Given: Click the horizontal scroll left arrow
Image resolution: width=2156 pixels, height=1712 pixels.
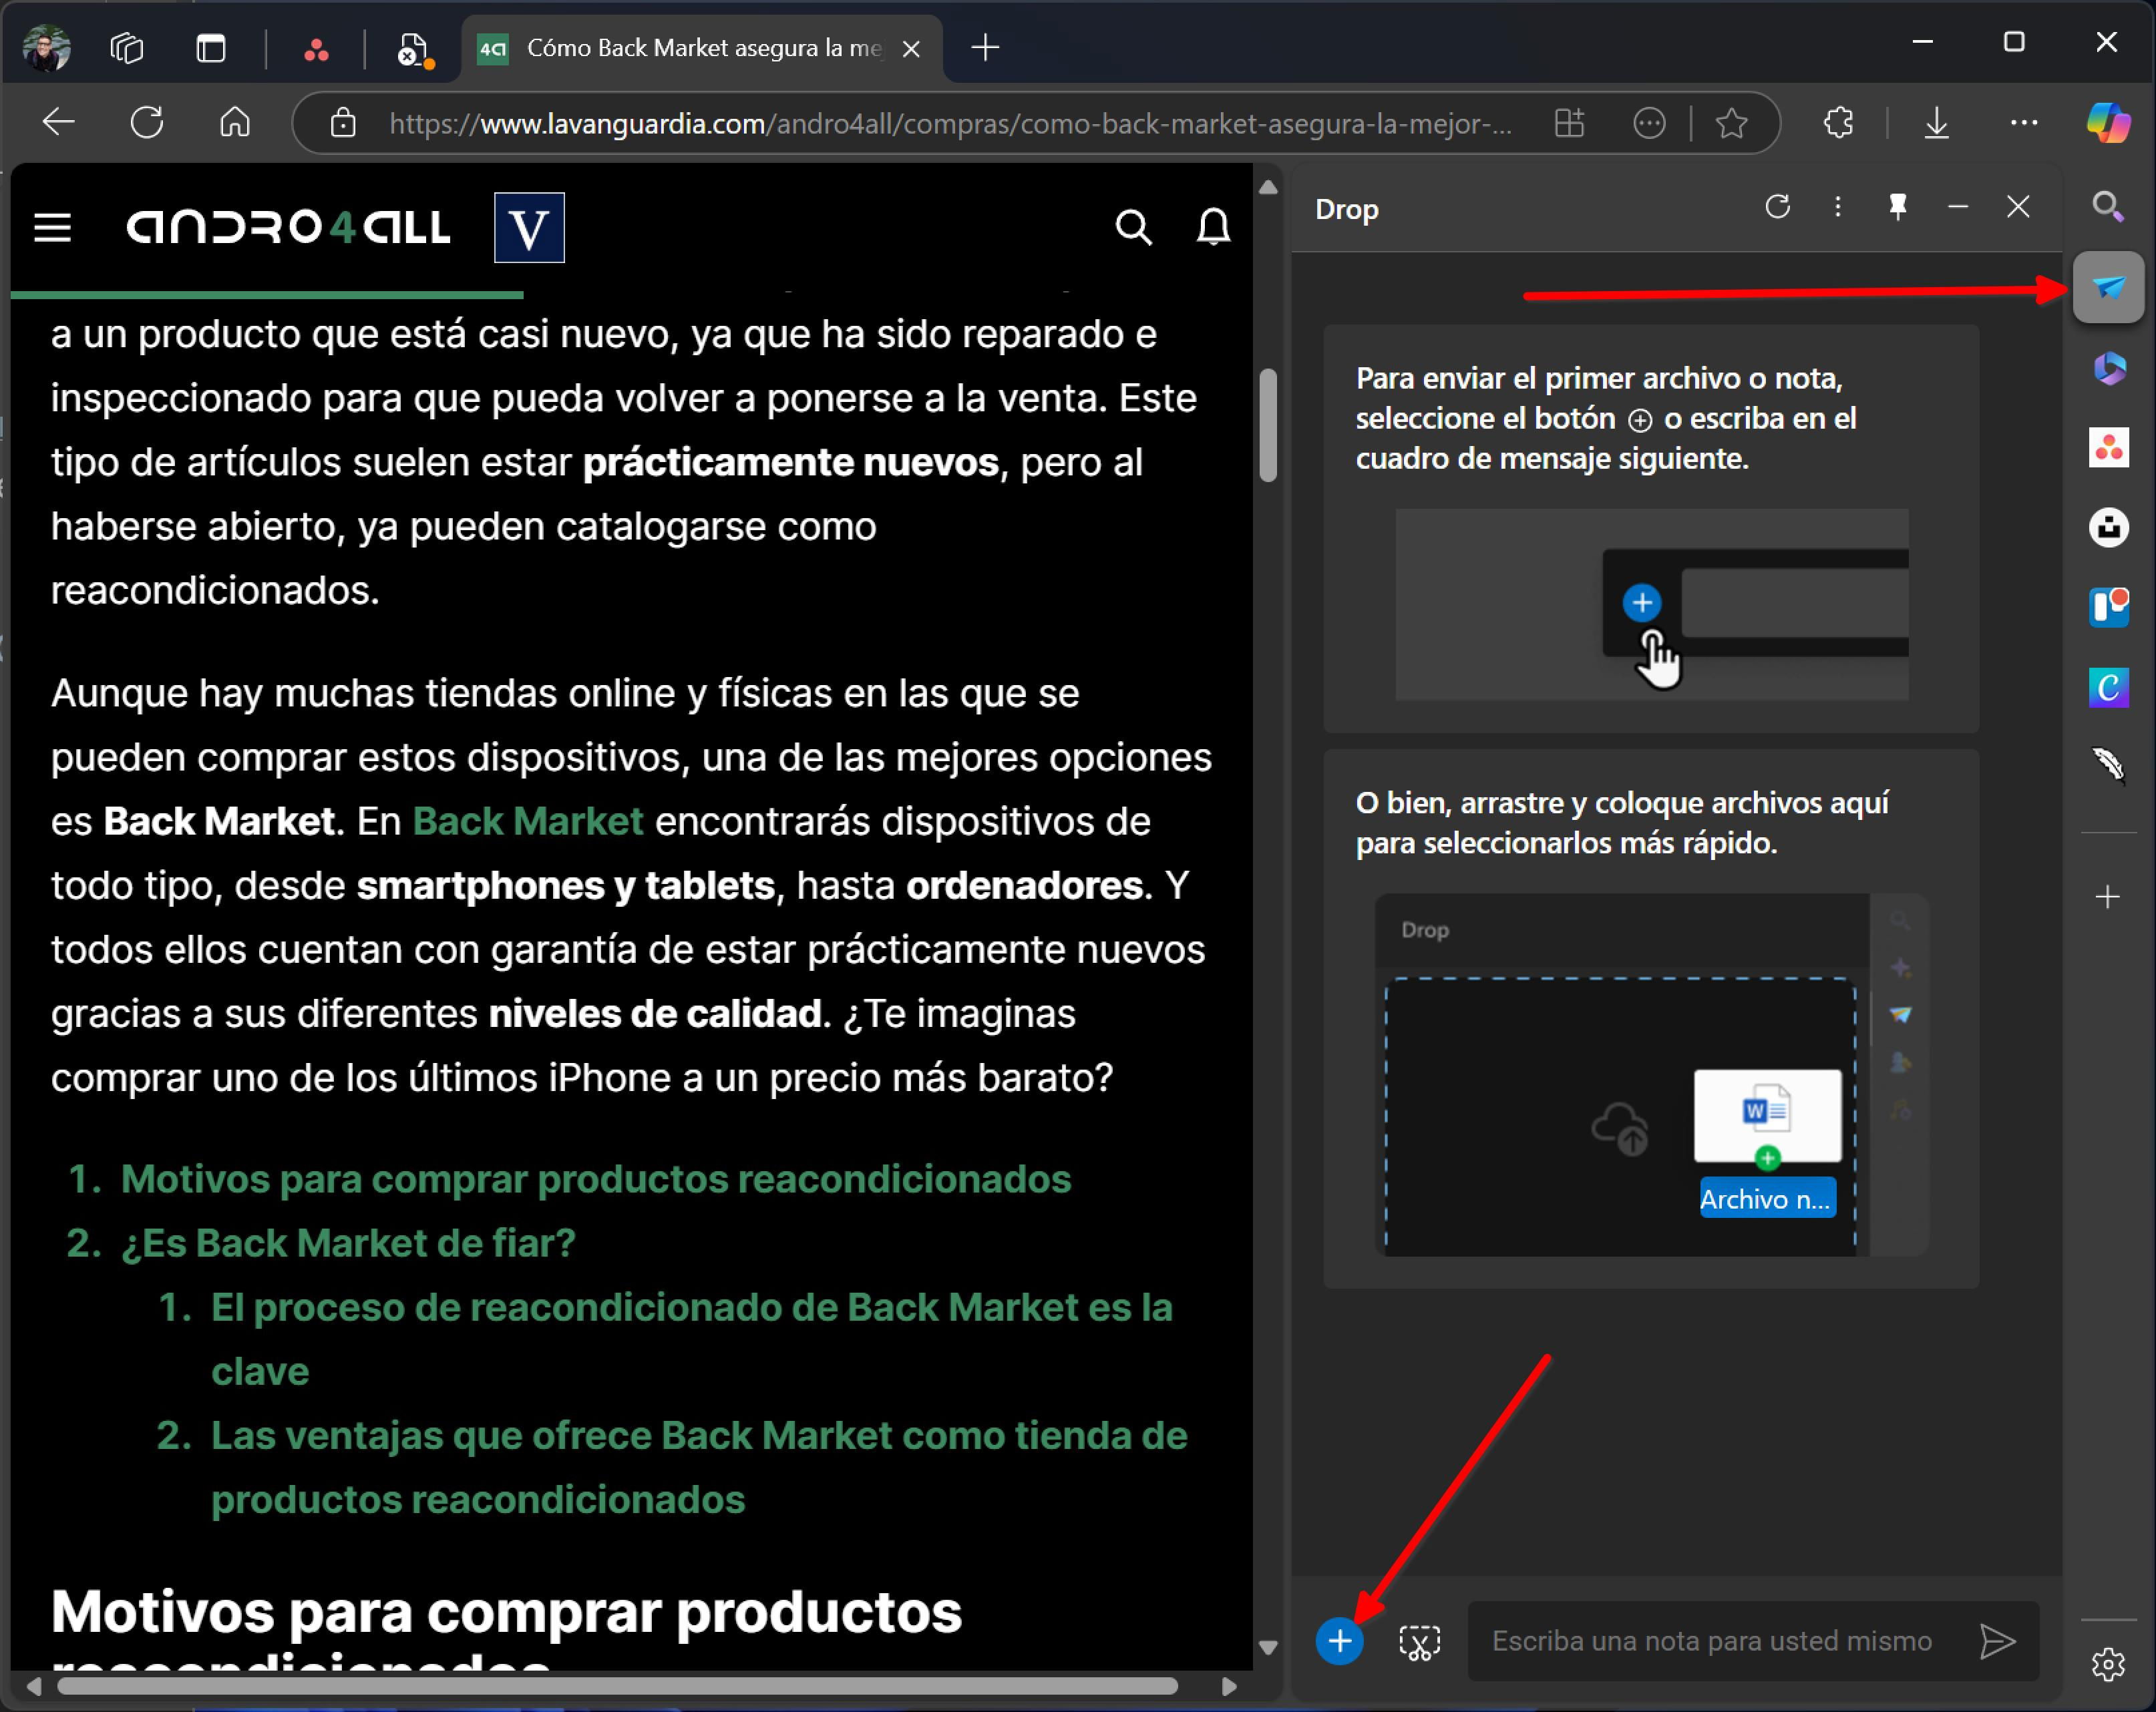Looking at the screenshot, I should click(34, 1686).
